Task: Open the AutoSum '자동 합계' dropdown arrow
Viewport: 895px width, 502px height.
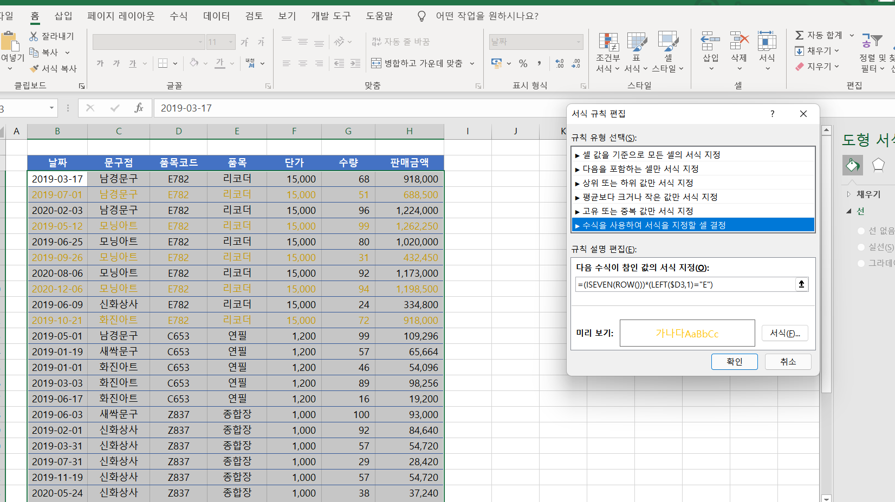Action: click(852, 35)
